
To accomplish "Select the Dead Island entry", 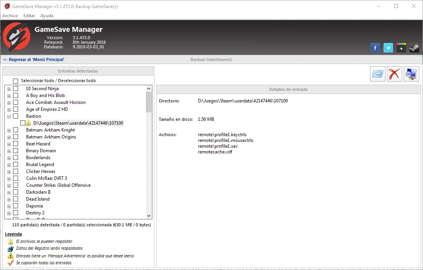I will click(38, 199).
